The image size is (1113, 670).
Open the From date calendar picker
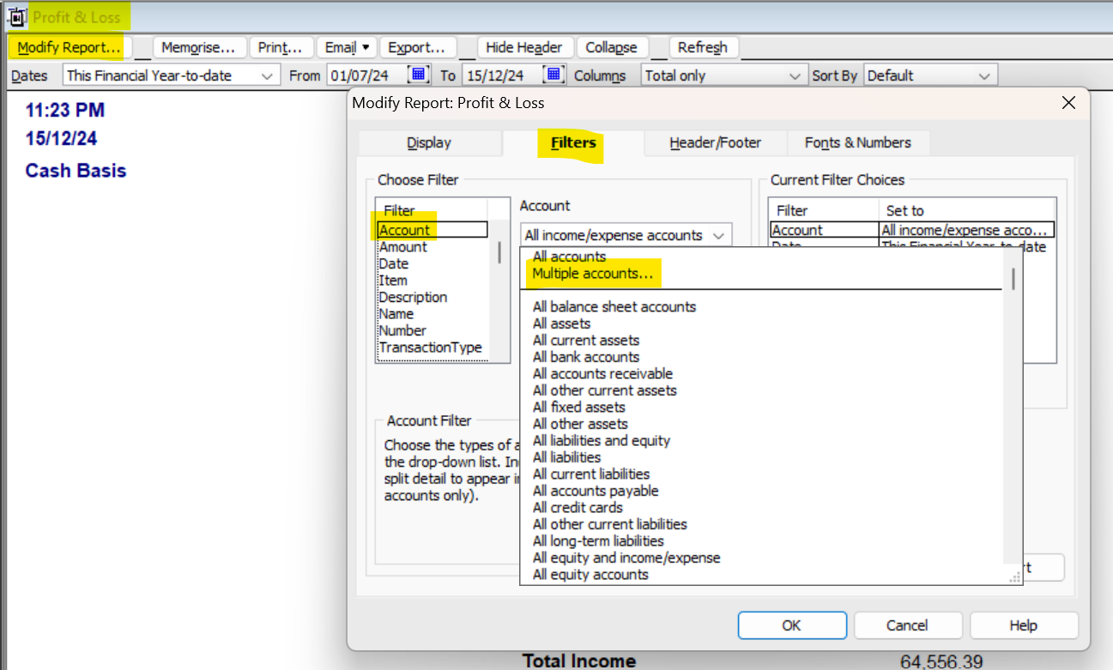pyautogui.click(x=418, y=75)
